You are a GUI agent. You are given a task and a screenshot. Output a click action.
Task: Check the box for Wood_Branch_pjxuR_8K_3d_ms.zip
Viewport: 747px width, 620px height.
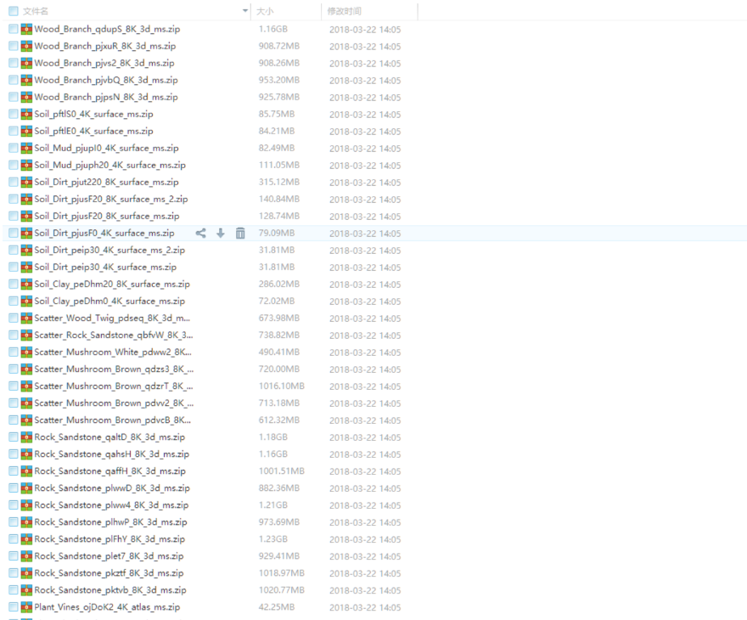[13, 46]
